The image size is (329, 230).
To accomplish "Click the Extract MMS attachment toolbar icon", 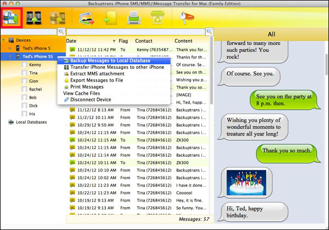I will click(x=87, y=19).
